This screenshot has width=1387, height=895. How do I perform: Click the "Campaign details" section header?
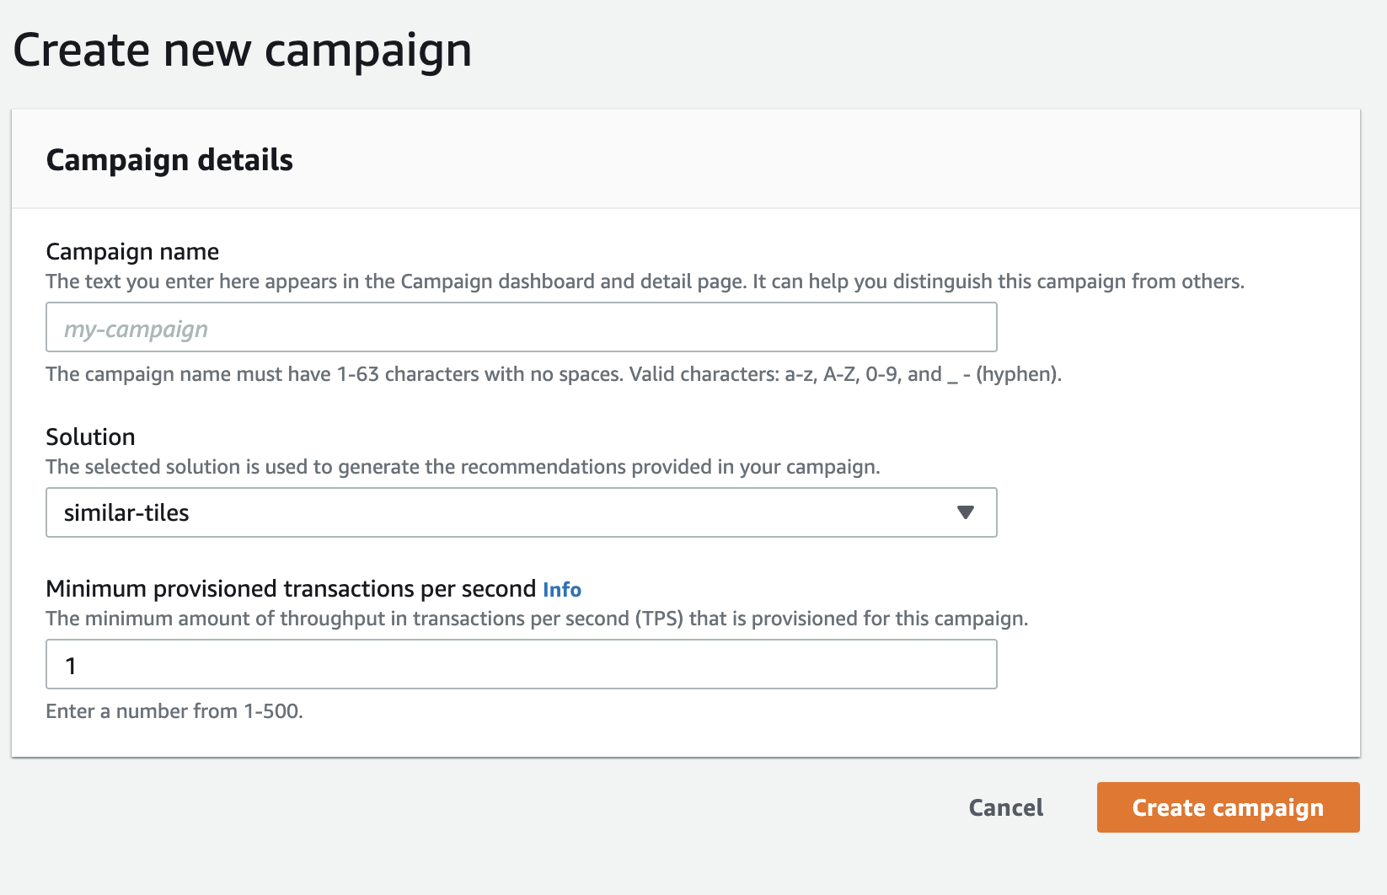pos(169,160)
